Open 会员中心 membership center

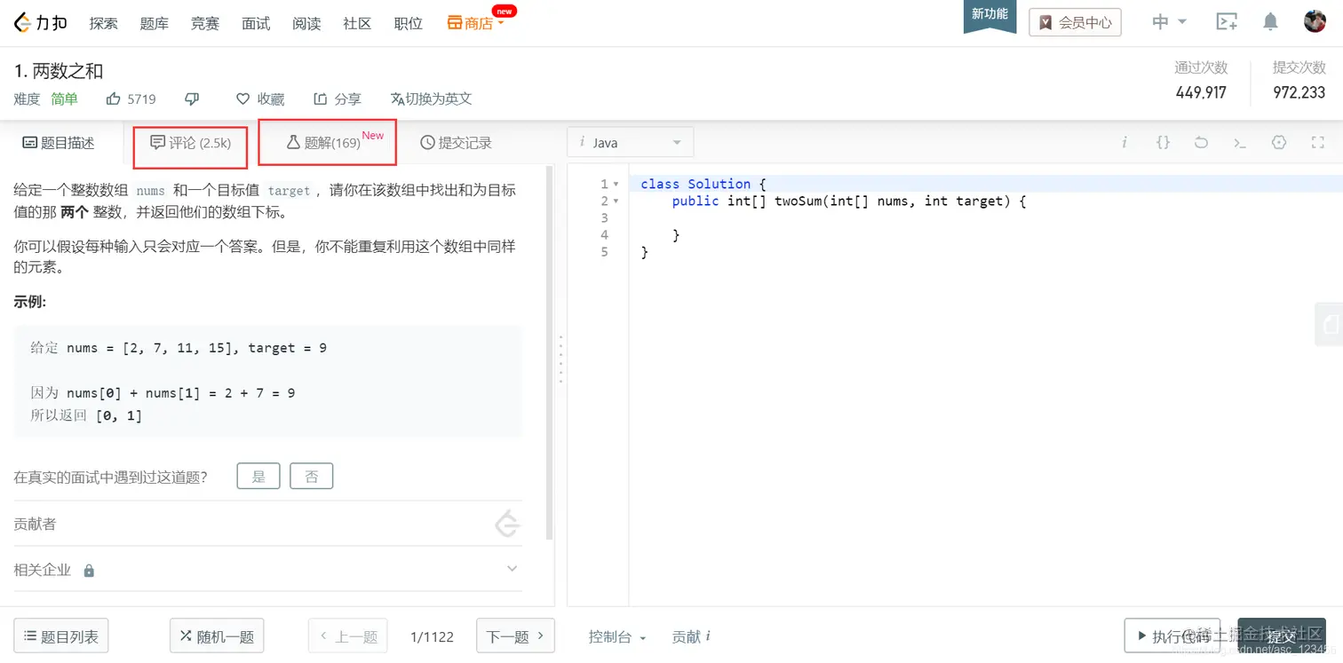[x=1075, y=22]
